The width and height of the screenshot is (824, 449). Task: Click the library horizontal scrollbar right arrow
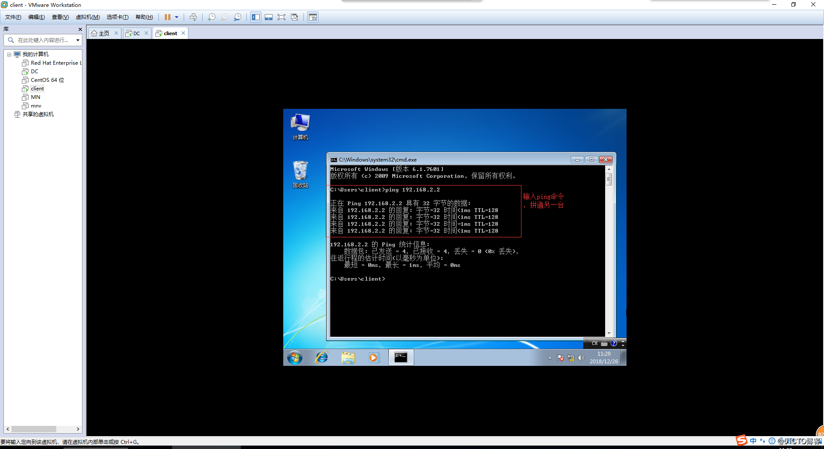tap(78, 429)
